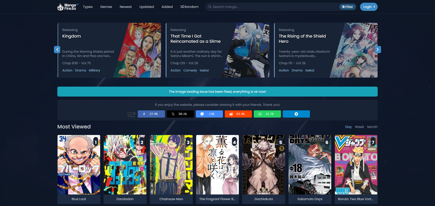435x206 pixels.
Task: Expand the Genres menu
Action: tap(106, 7)
